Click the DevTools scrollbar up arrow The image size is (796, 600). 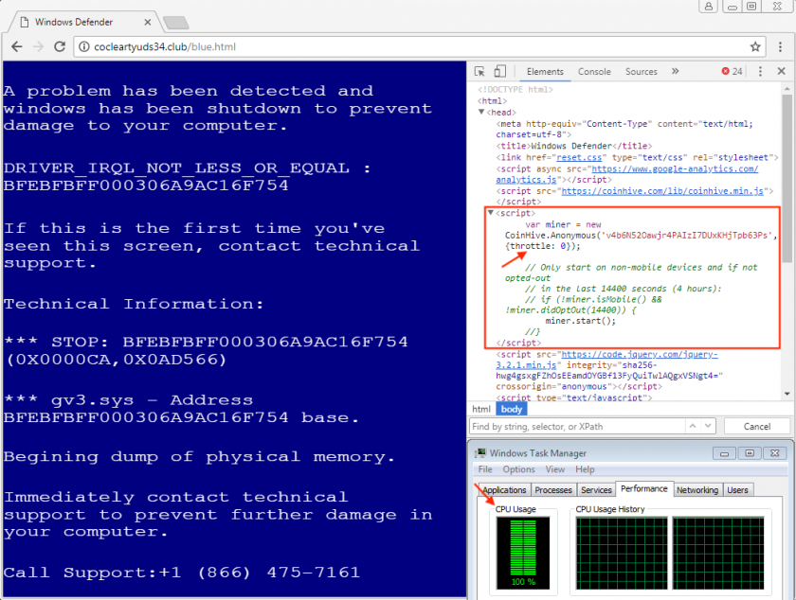tap(787, 88)
